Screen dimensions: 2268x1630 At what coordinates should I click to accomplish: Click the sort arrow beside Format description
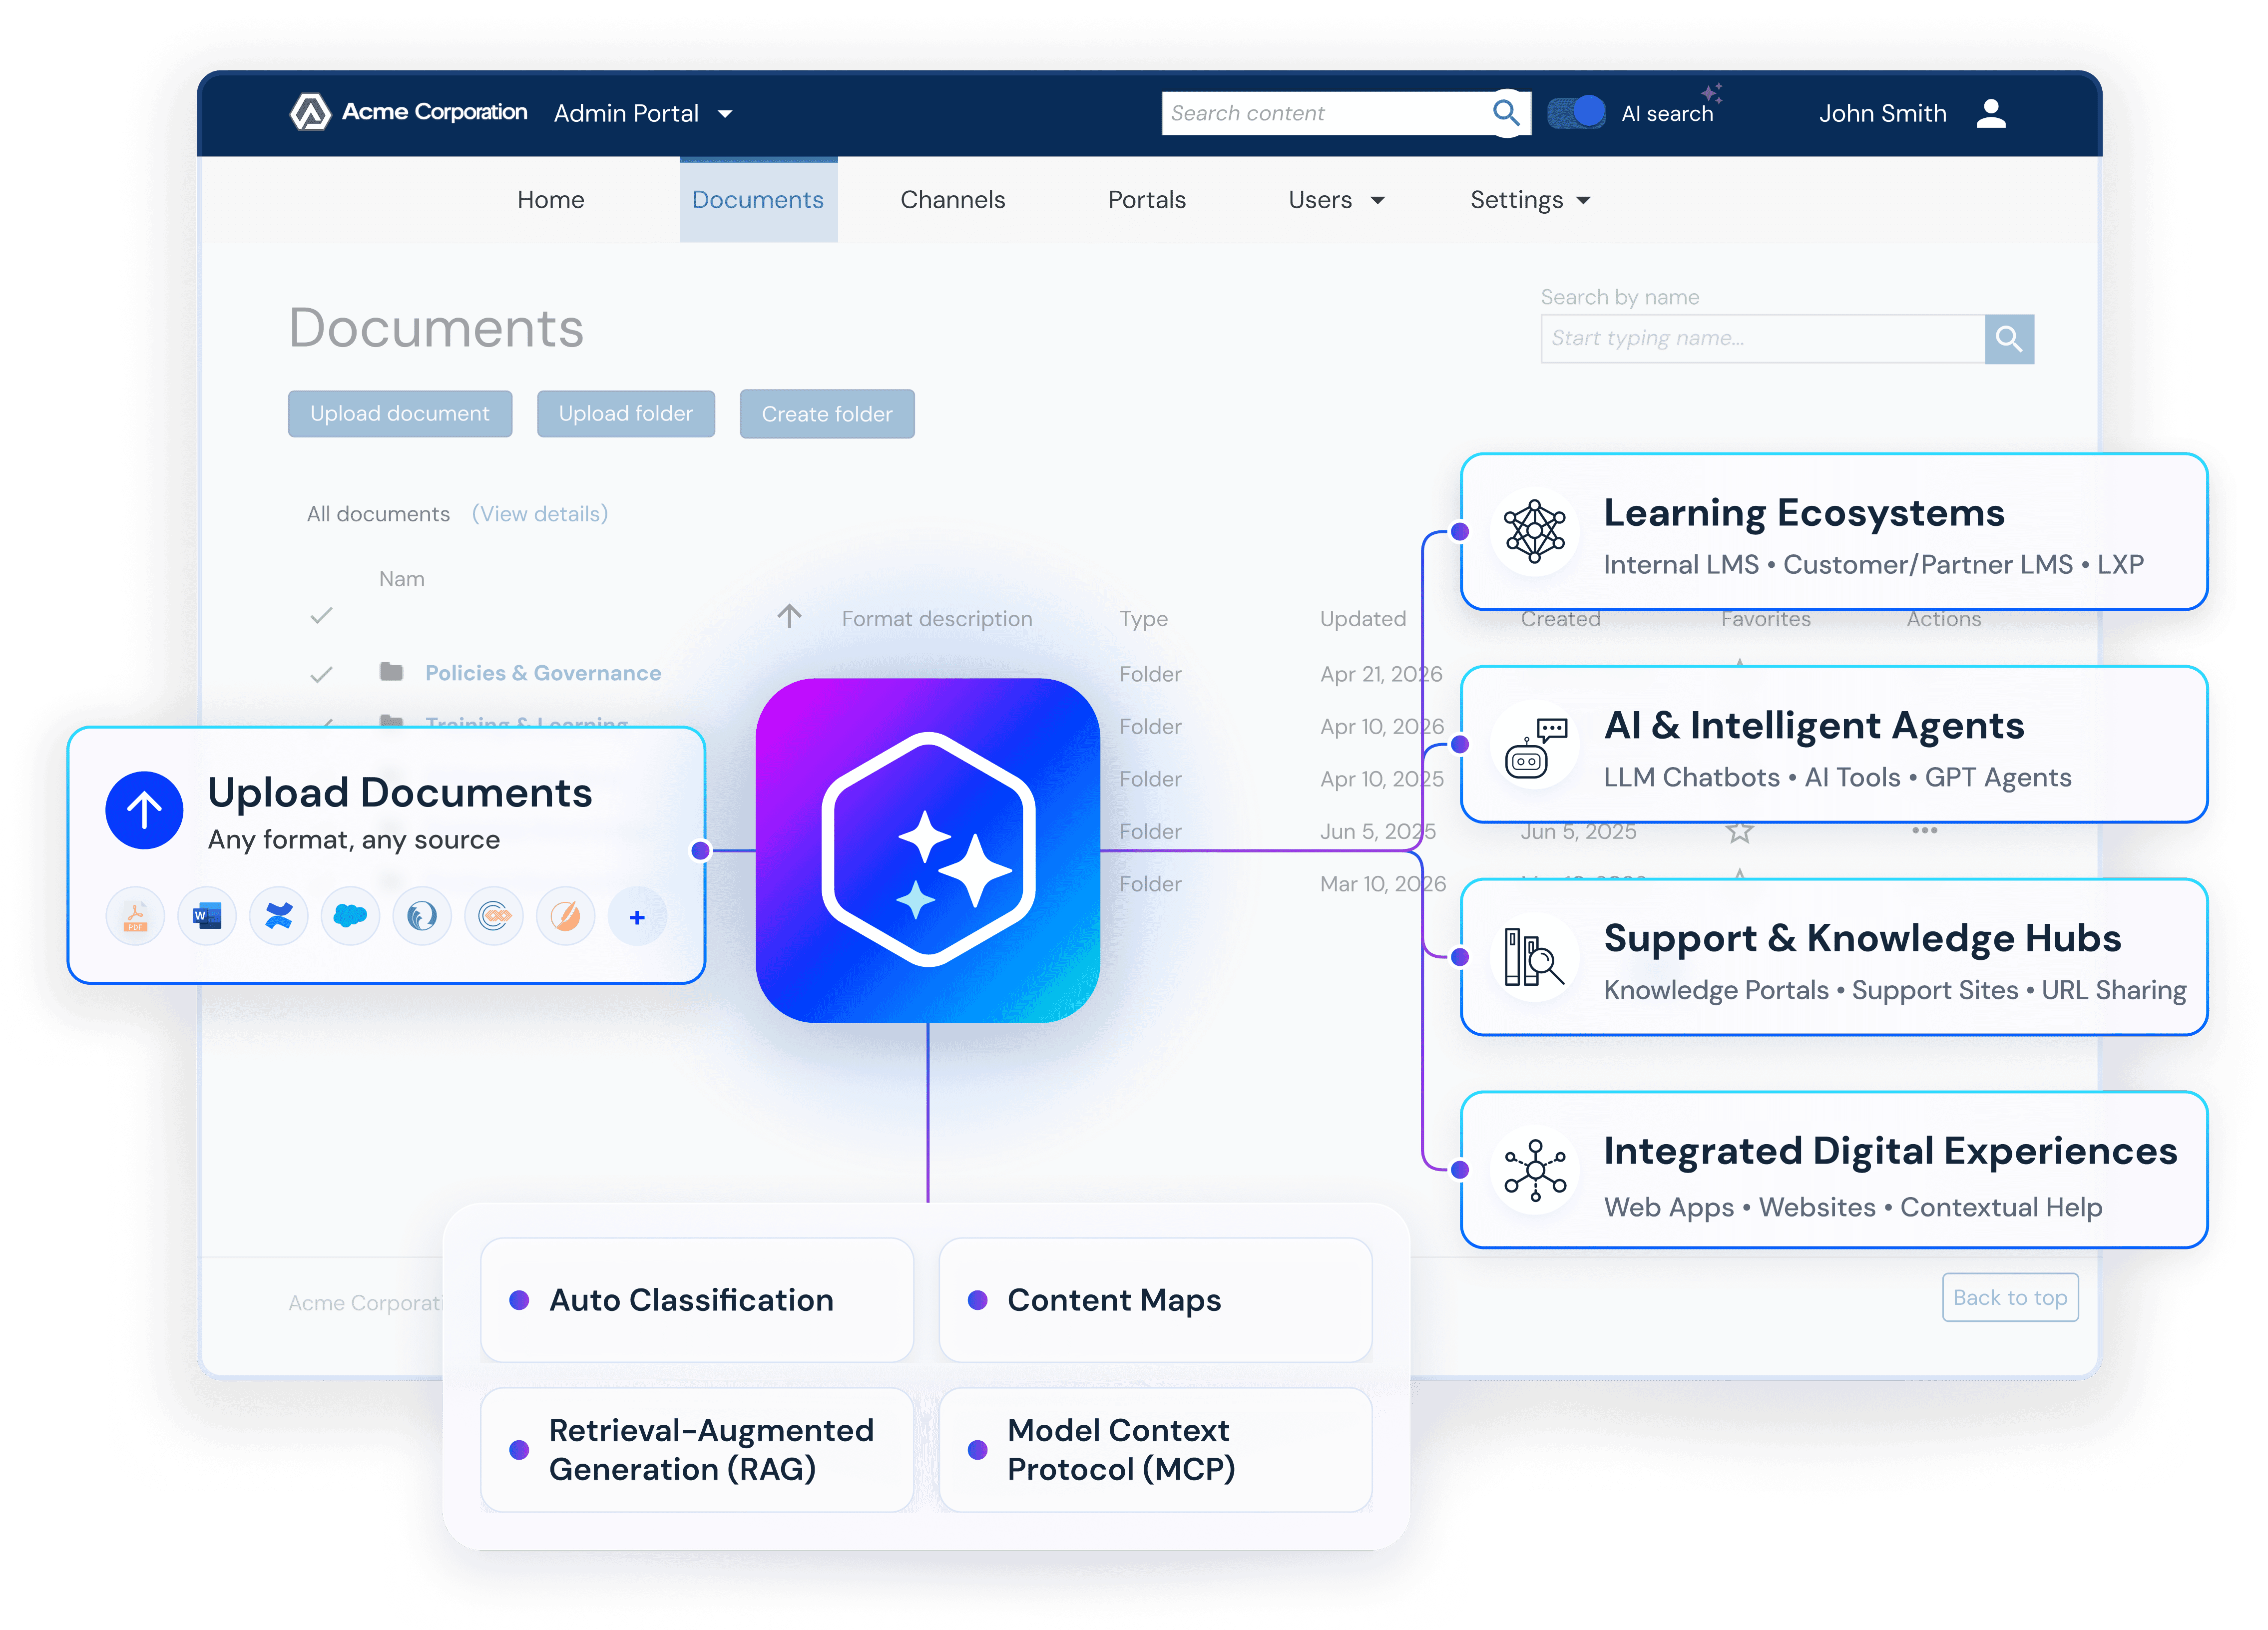[x=790, y=616]
